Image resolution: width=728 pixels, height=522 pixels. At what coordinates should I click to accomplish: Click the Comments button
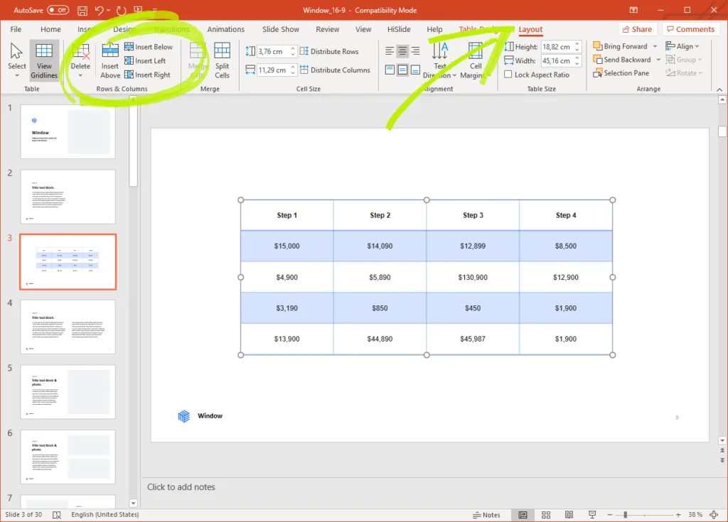[691, 29]
